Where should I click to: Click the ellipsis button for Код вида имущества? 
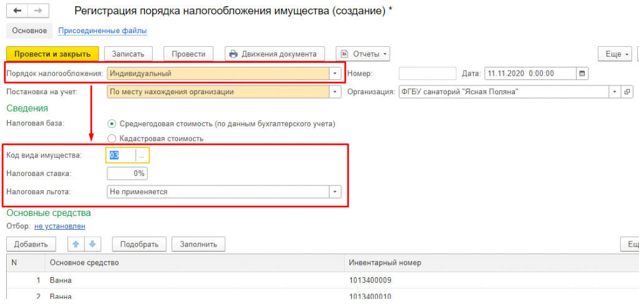[x=143, y=155]
